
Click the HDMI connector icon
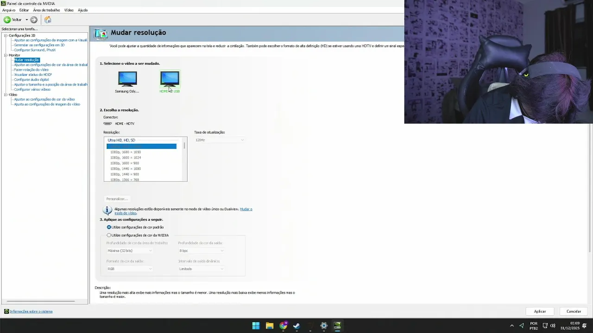(x=107, y=123)
